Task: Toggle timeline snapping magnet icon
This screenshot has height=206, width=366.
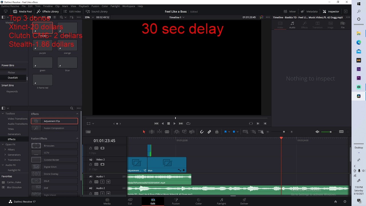Action: pos(202,132)
